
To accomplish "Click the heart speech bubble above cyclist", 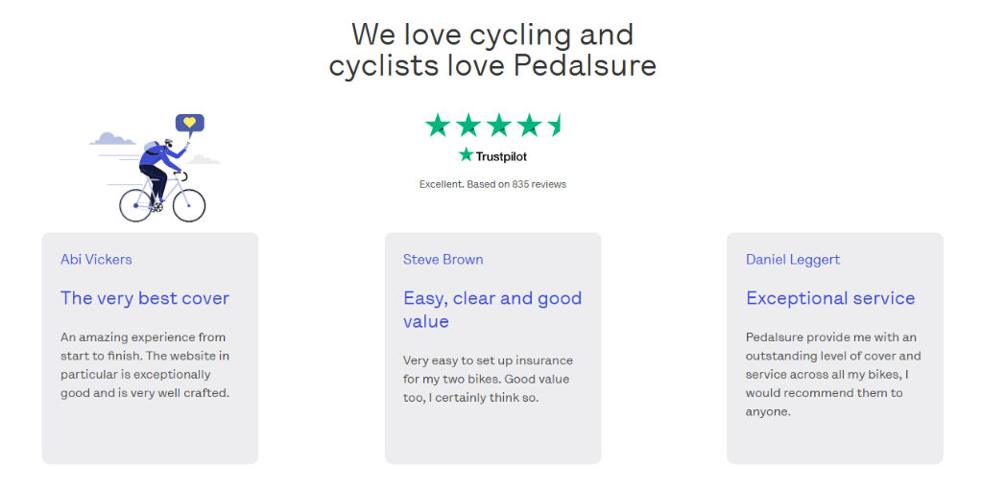I will click(x=190, y=124).
